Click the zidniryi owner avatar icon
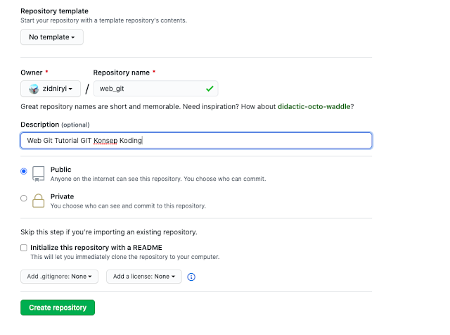This screenshot has height=335, width=450. coord(33,89)
